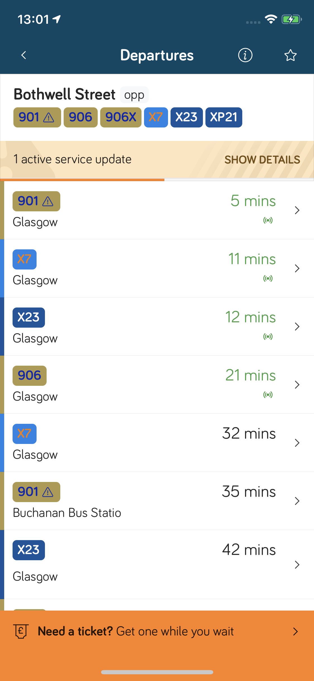Open the X23 Glasgow 42 mins departure
The image size is (314, 681).
pyautogui.click(x=157, y=564)
